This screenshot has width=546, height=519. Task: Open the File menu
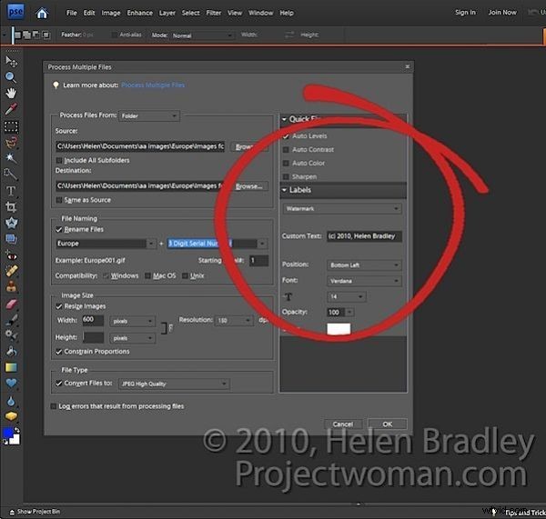(71, 13)
